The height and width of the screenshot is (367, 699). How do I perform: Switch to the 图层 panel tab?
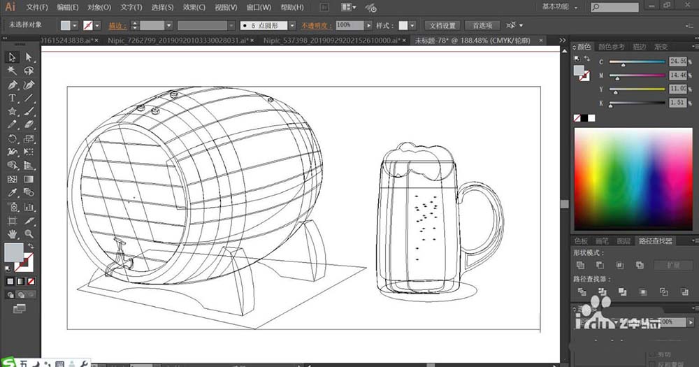624,241
